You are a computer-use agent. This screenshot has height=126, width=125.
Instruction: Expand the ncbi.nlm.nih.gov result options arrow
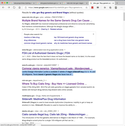(x=64, y=17)
